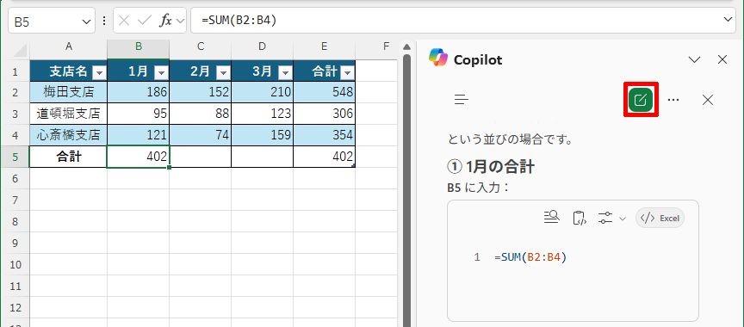
Task: Click the Excel code language badge
Action: 660,218
